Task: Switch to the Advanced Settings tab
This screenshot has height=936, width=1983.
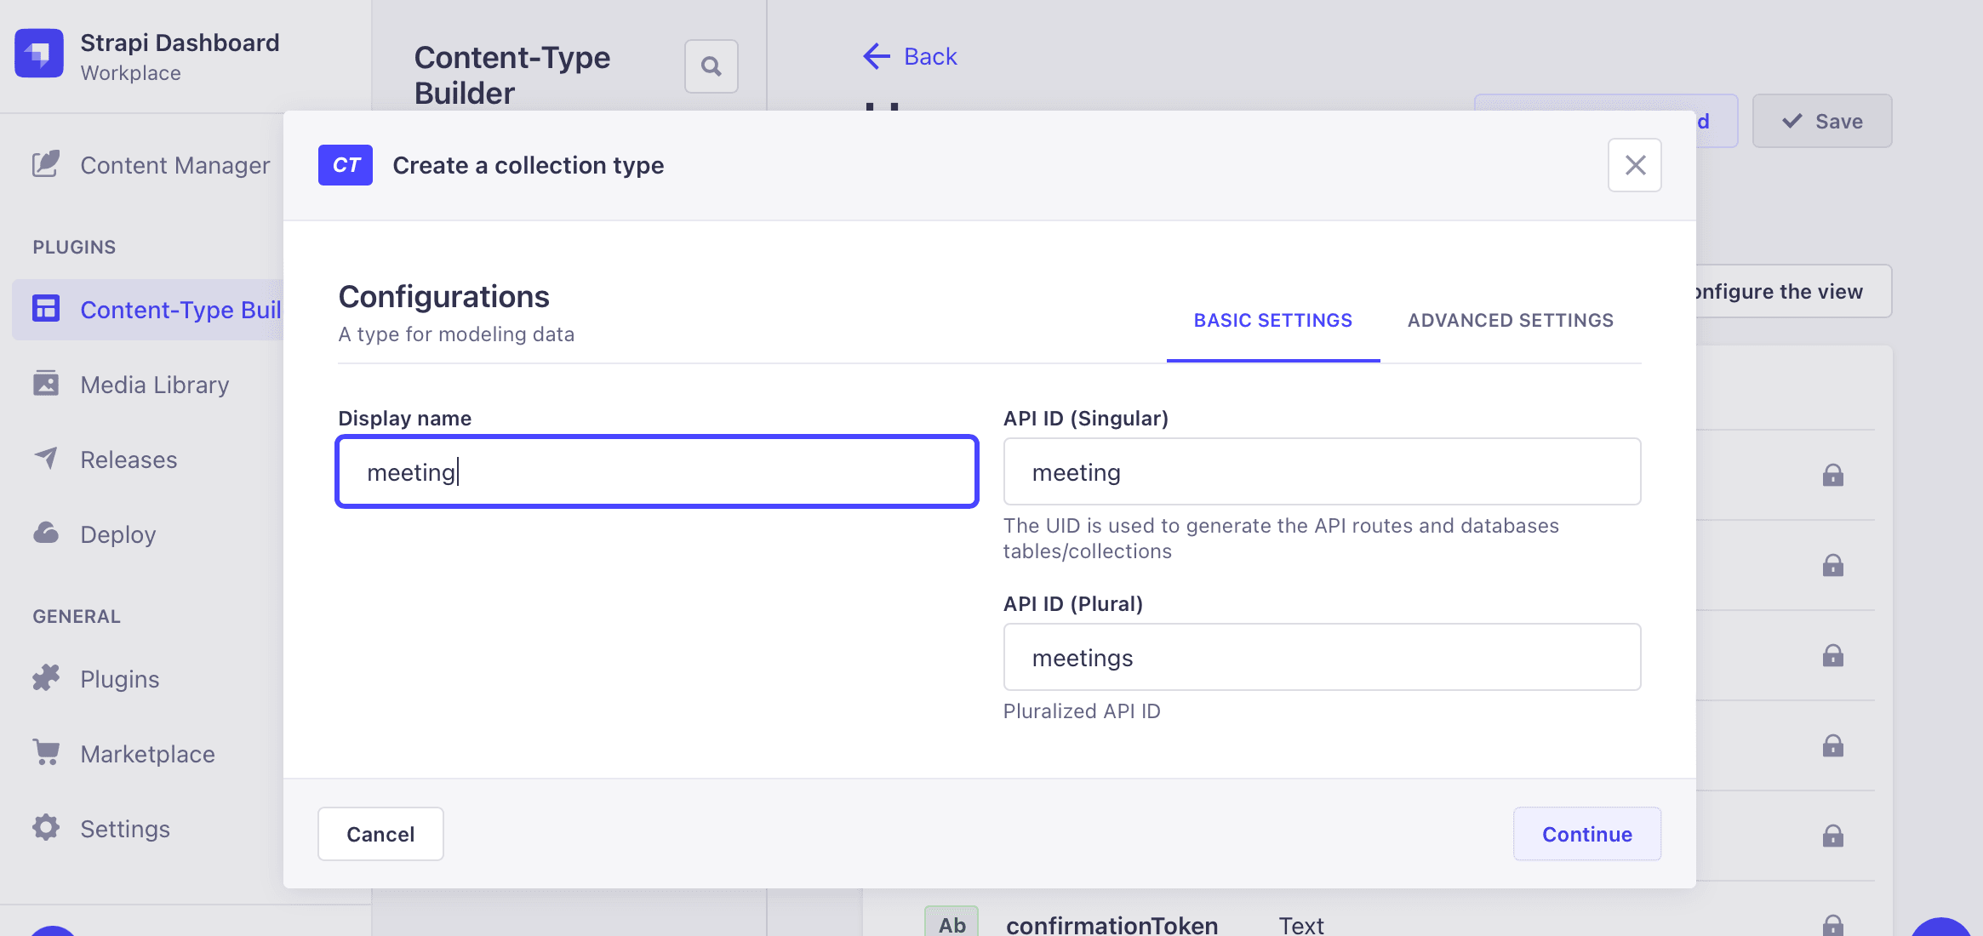Action: point(1511,321)
